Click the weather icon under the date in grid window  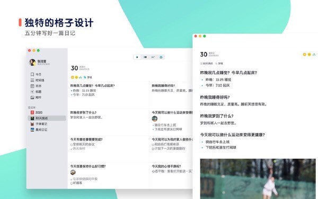[73, 77]
